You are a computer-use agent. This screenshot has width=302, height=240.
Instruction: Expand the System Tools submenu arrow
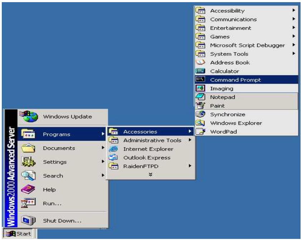coord(293,53)
